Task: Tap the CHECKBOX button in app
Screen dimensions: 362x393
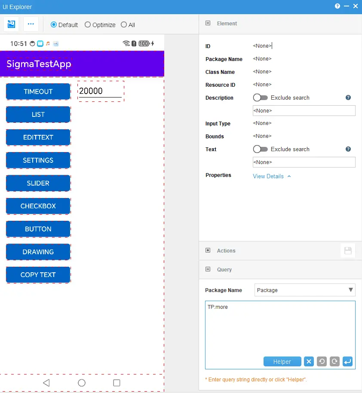Action: (38, 206)
